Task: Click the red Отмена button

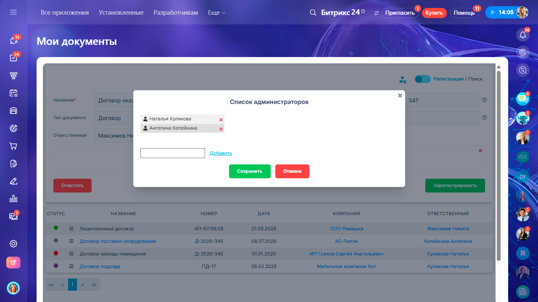Action: (x=292, y=171)
